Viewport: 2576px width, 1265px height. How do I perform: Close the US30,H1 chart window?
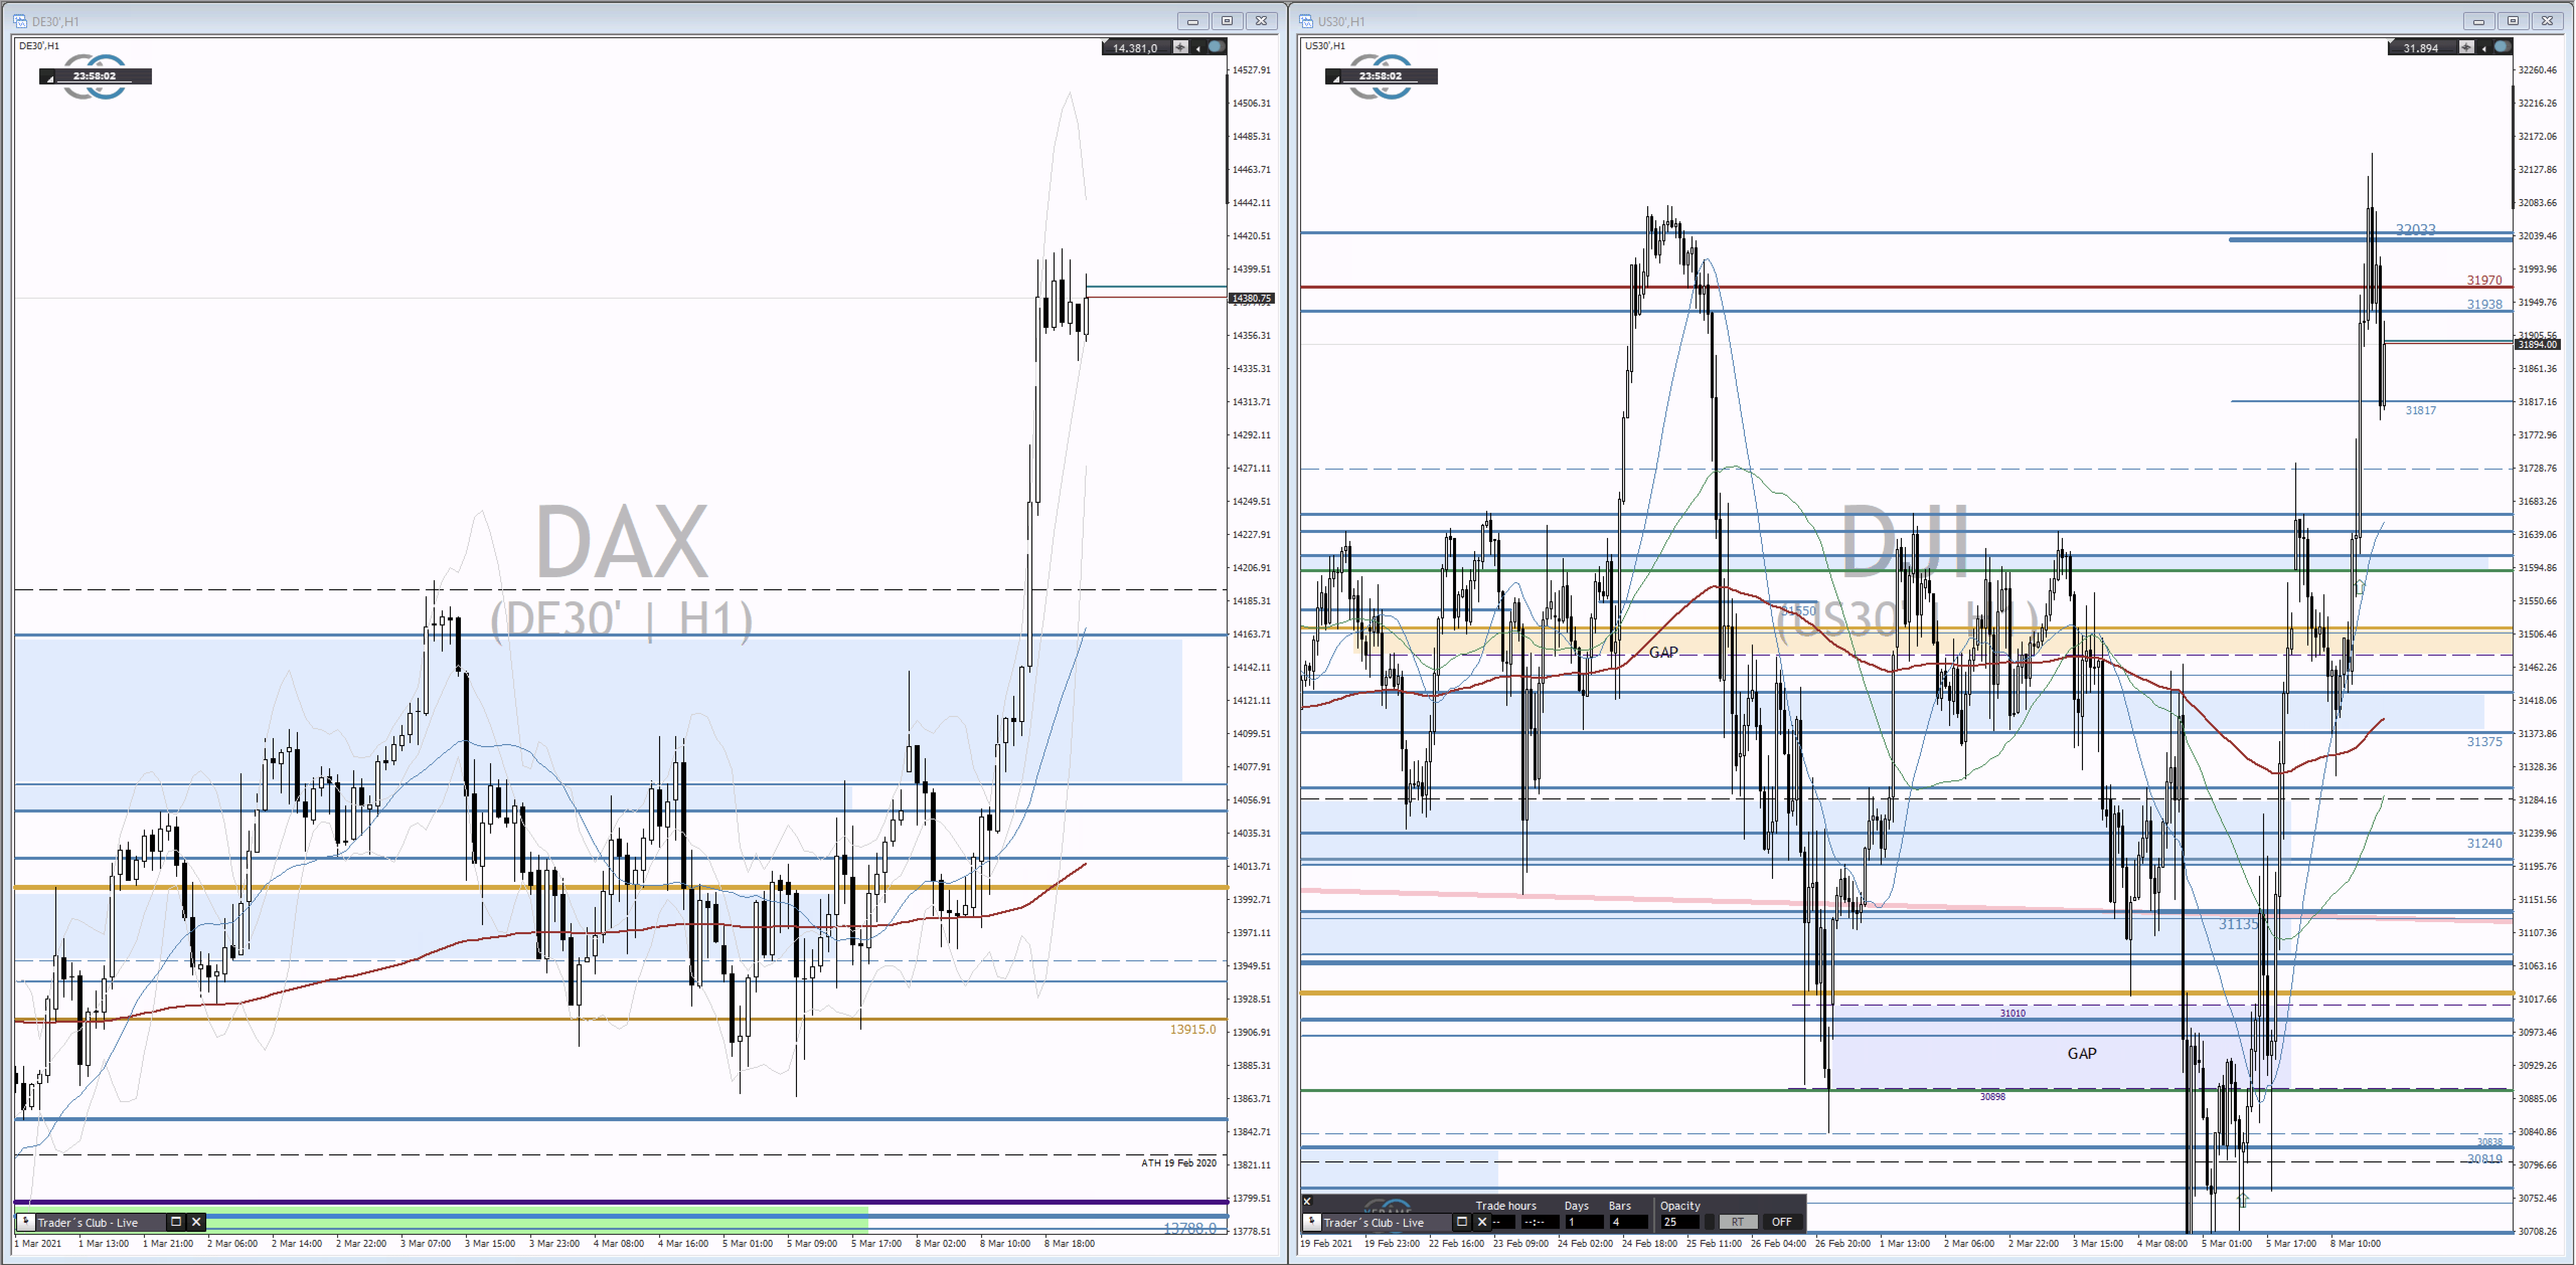click(2548, 21)
